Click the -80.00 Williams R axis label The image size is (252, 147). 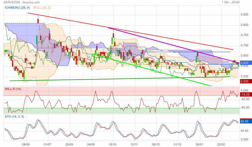245,108
